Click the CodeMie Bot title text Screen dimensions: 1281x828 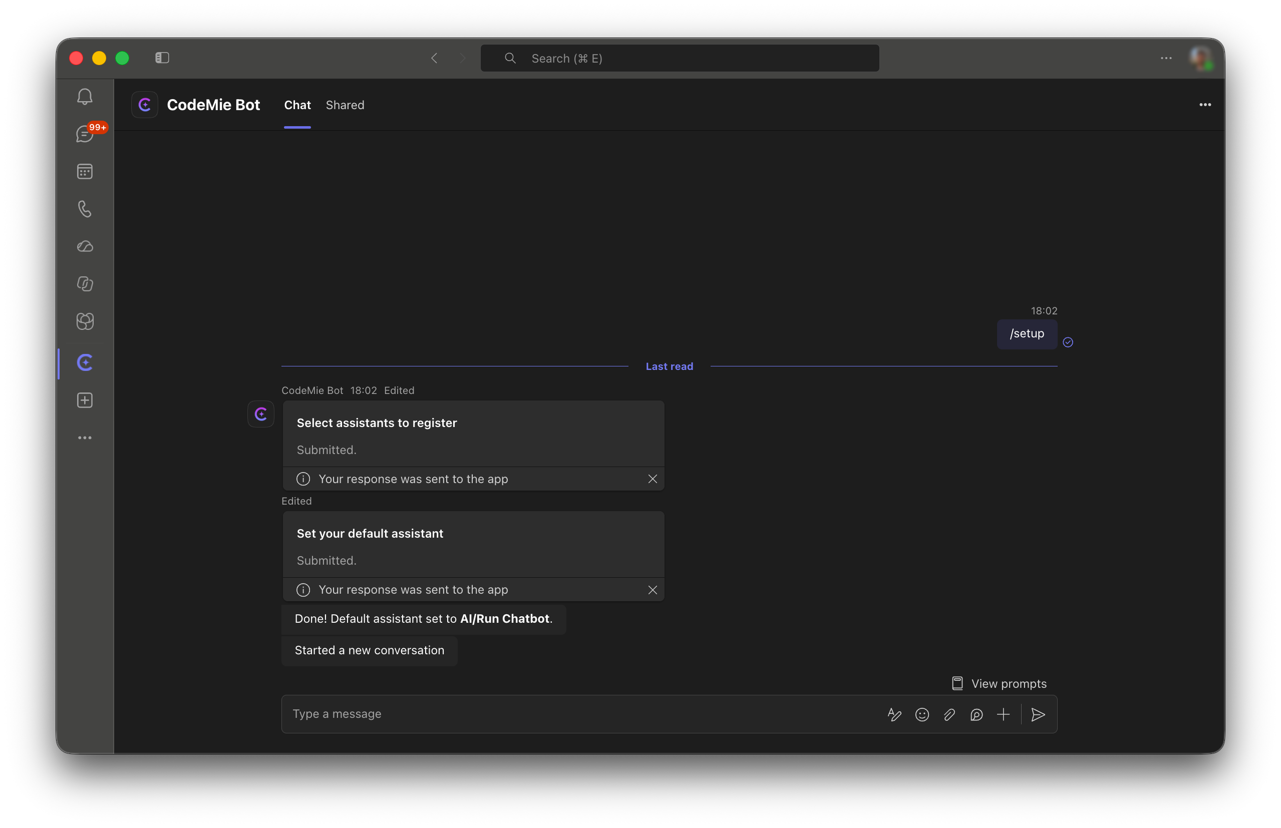tap(213, 105)
